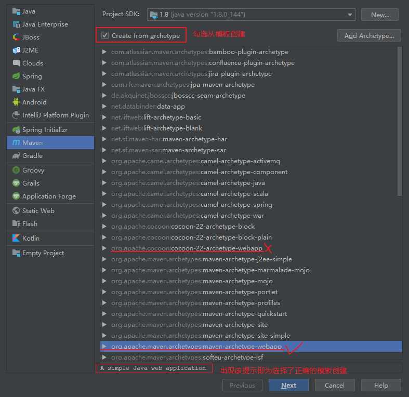Select maven-archetype-profiles row

click(251, 303)
